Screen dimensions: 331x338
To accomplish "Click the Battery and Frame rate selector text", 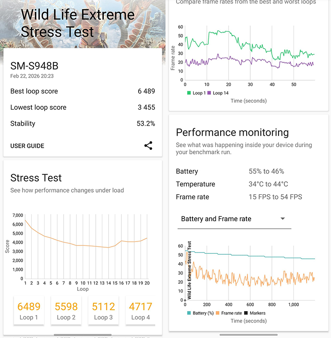I will point(216,219).
